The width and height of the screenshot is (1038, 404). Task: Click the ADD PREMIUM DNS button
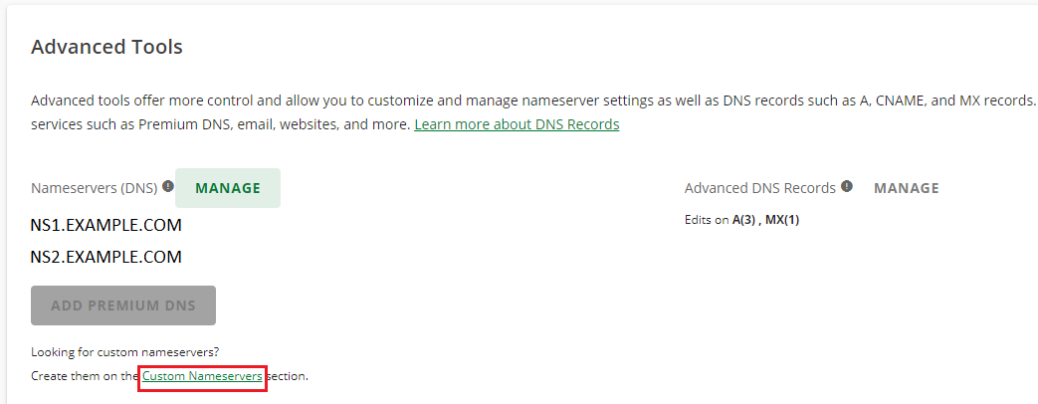point(123,305)
